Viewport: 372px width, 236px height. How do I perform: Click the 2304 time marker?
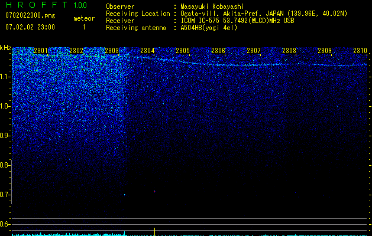pos(147,51)
